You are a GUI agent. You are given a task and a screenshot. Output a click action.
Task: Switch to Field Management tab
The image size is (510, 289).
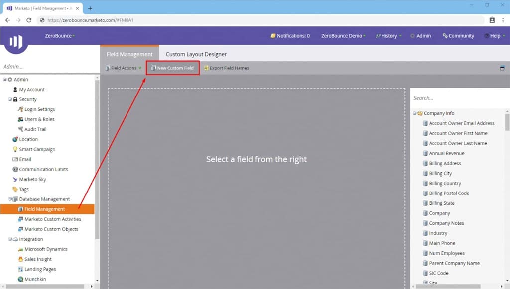coord(129,54)
